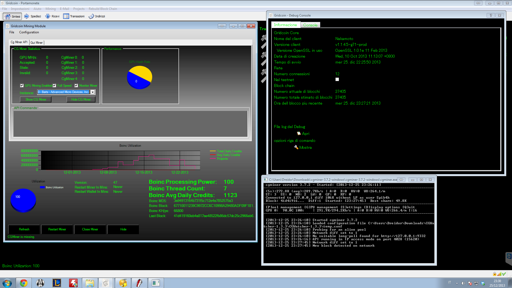The height and width of the screenshot is (288, 512).
Task: Click the blue Boinc Utilization pie chart
Action: pyautogui.click(x=23, y=201)
